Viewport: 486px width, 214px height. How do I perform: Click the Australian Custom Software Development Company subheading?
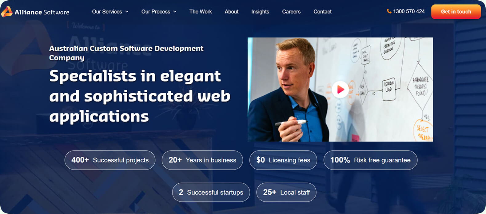tap(126, 53)
